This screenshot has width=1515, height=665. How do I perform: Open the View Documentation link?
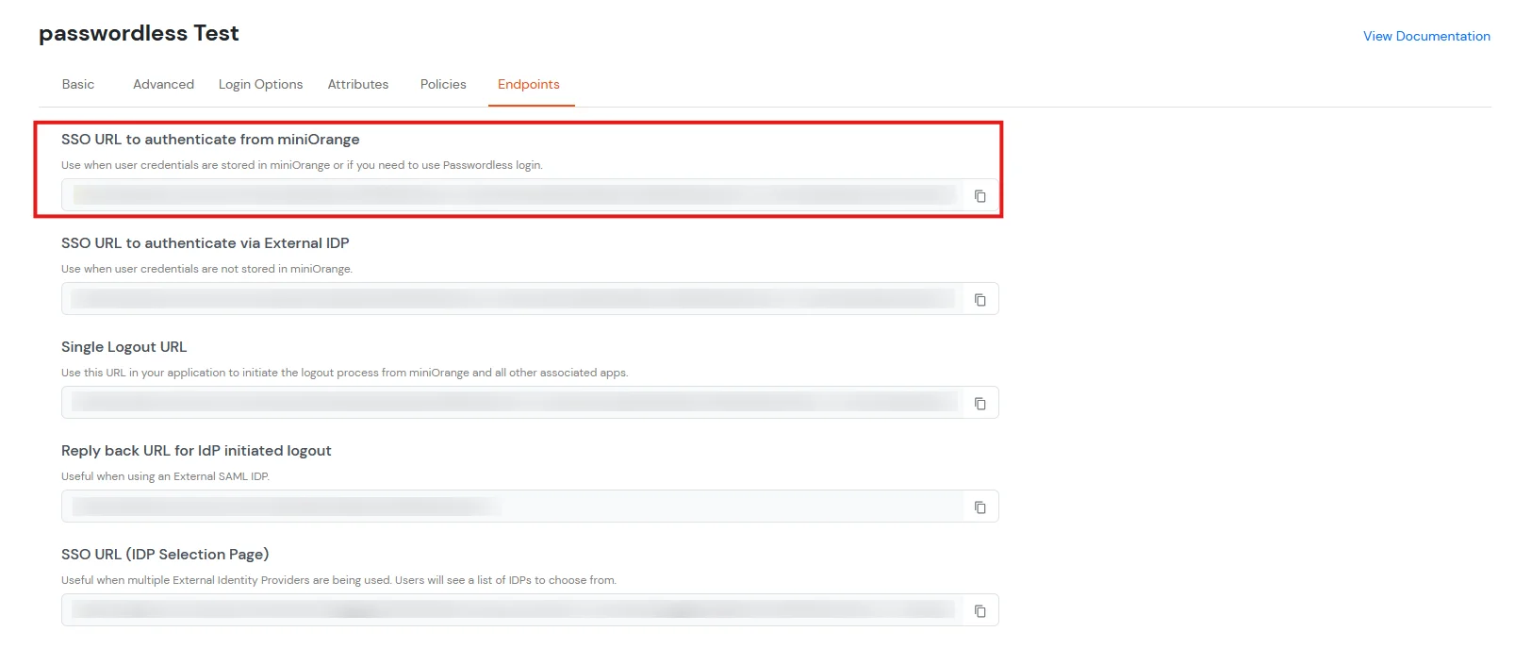[1426, 36]
